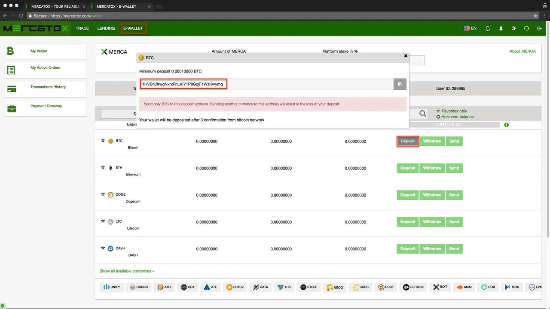This screenshot has width=550, height=309.
Task: Click Deposit button for BTC
Action: click(x=408, y=141)
